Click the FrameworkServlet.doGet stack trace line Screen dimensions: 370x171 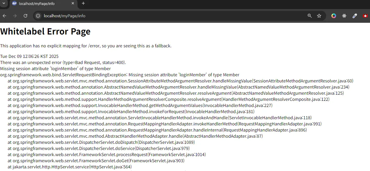point(96,161)
